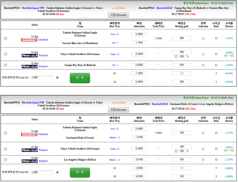Click Total Price value 3.0804
Image resolution: width=238 pixels, height=182 pixels.
pyautogui.click(x=159, y=133)
